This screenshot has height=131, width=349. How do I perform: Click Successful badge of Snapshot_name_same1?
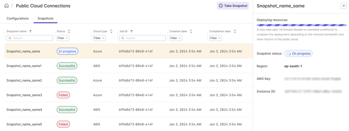(67, 66)
